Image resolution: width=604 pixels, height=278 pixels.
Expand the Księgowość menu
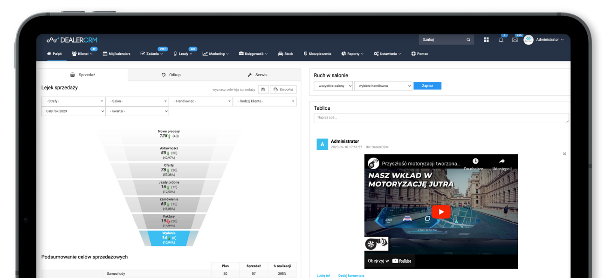coord(253,53)
